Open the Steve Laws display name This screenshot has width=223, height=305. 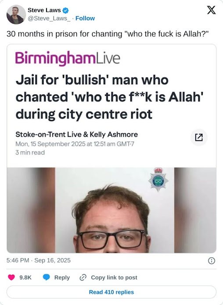coord(44,10)
